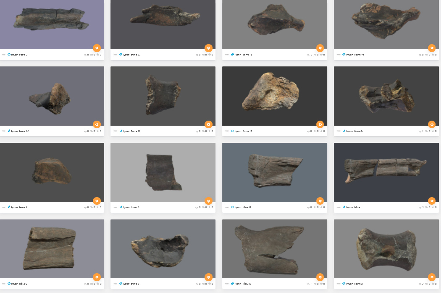
Task: Click the "tyson tibia" model title
Action: coord(353,207)
